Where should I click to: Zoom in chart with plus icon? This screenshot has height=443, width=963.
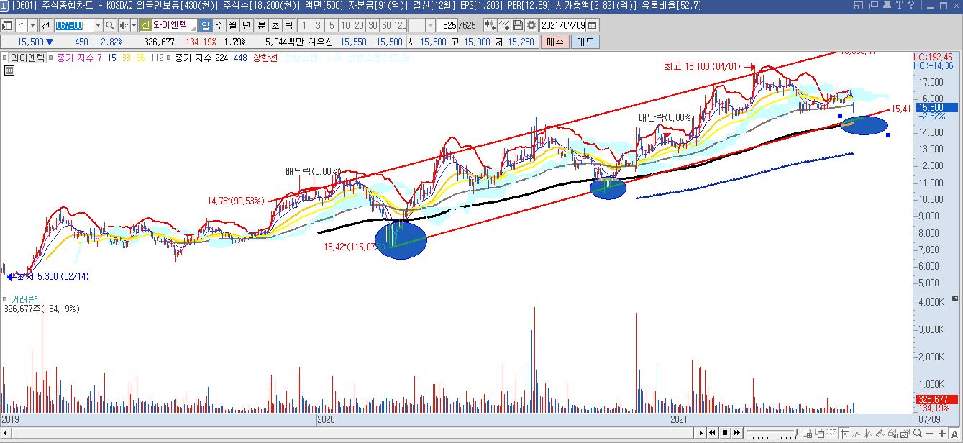942,433
